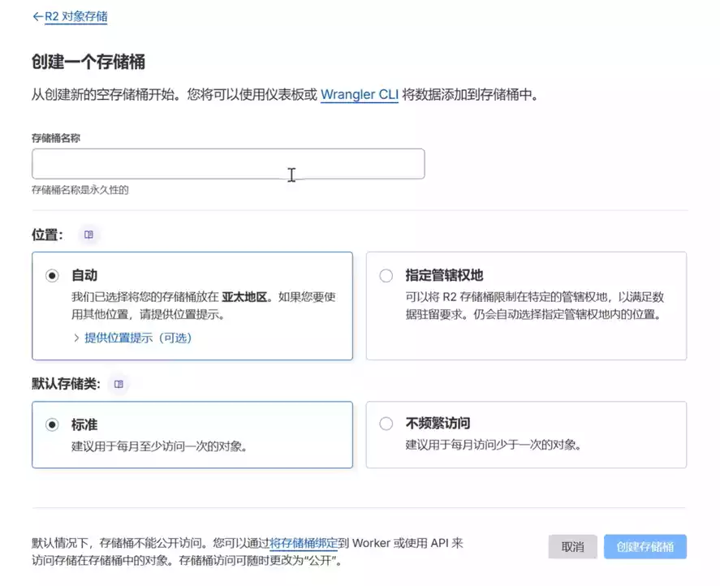Focus the 存储桶名称 input field
720x586 pixels.
point(228,163)
